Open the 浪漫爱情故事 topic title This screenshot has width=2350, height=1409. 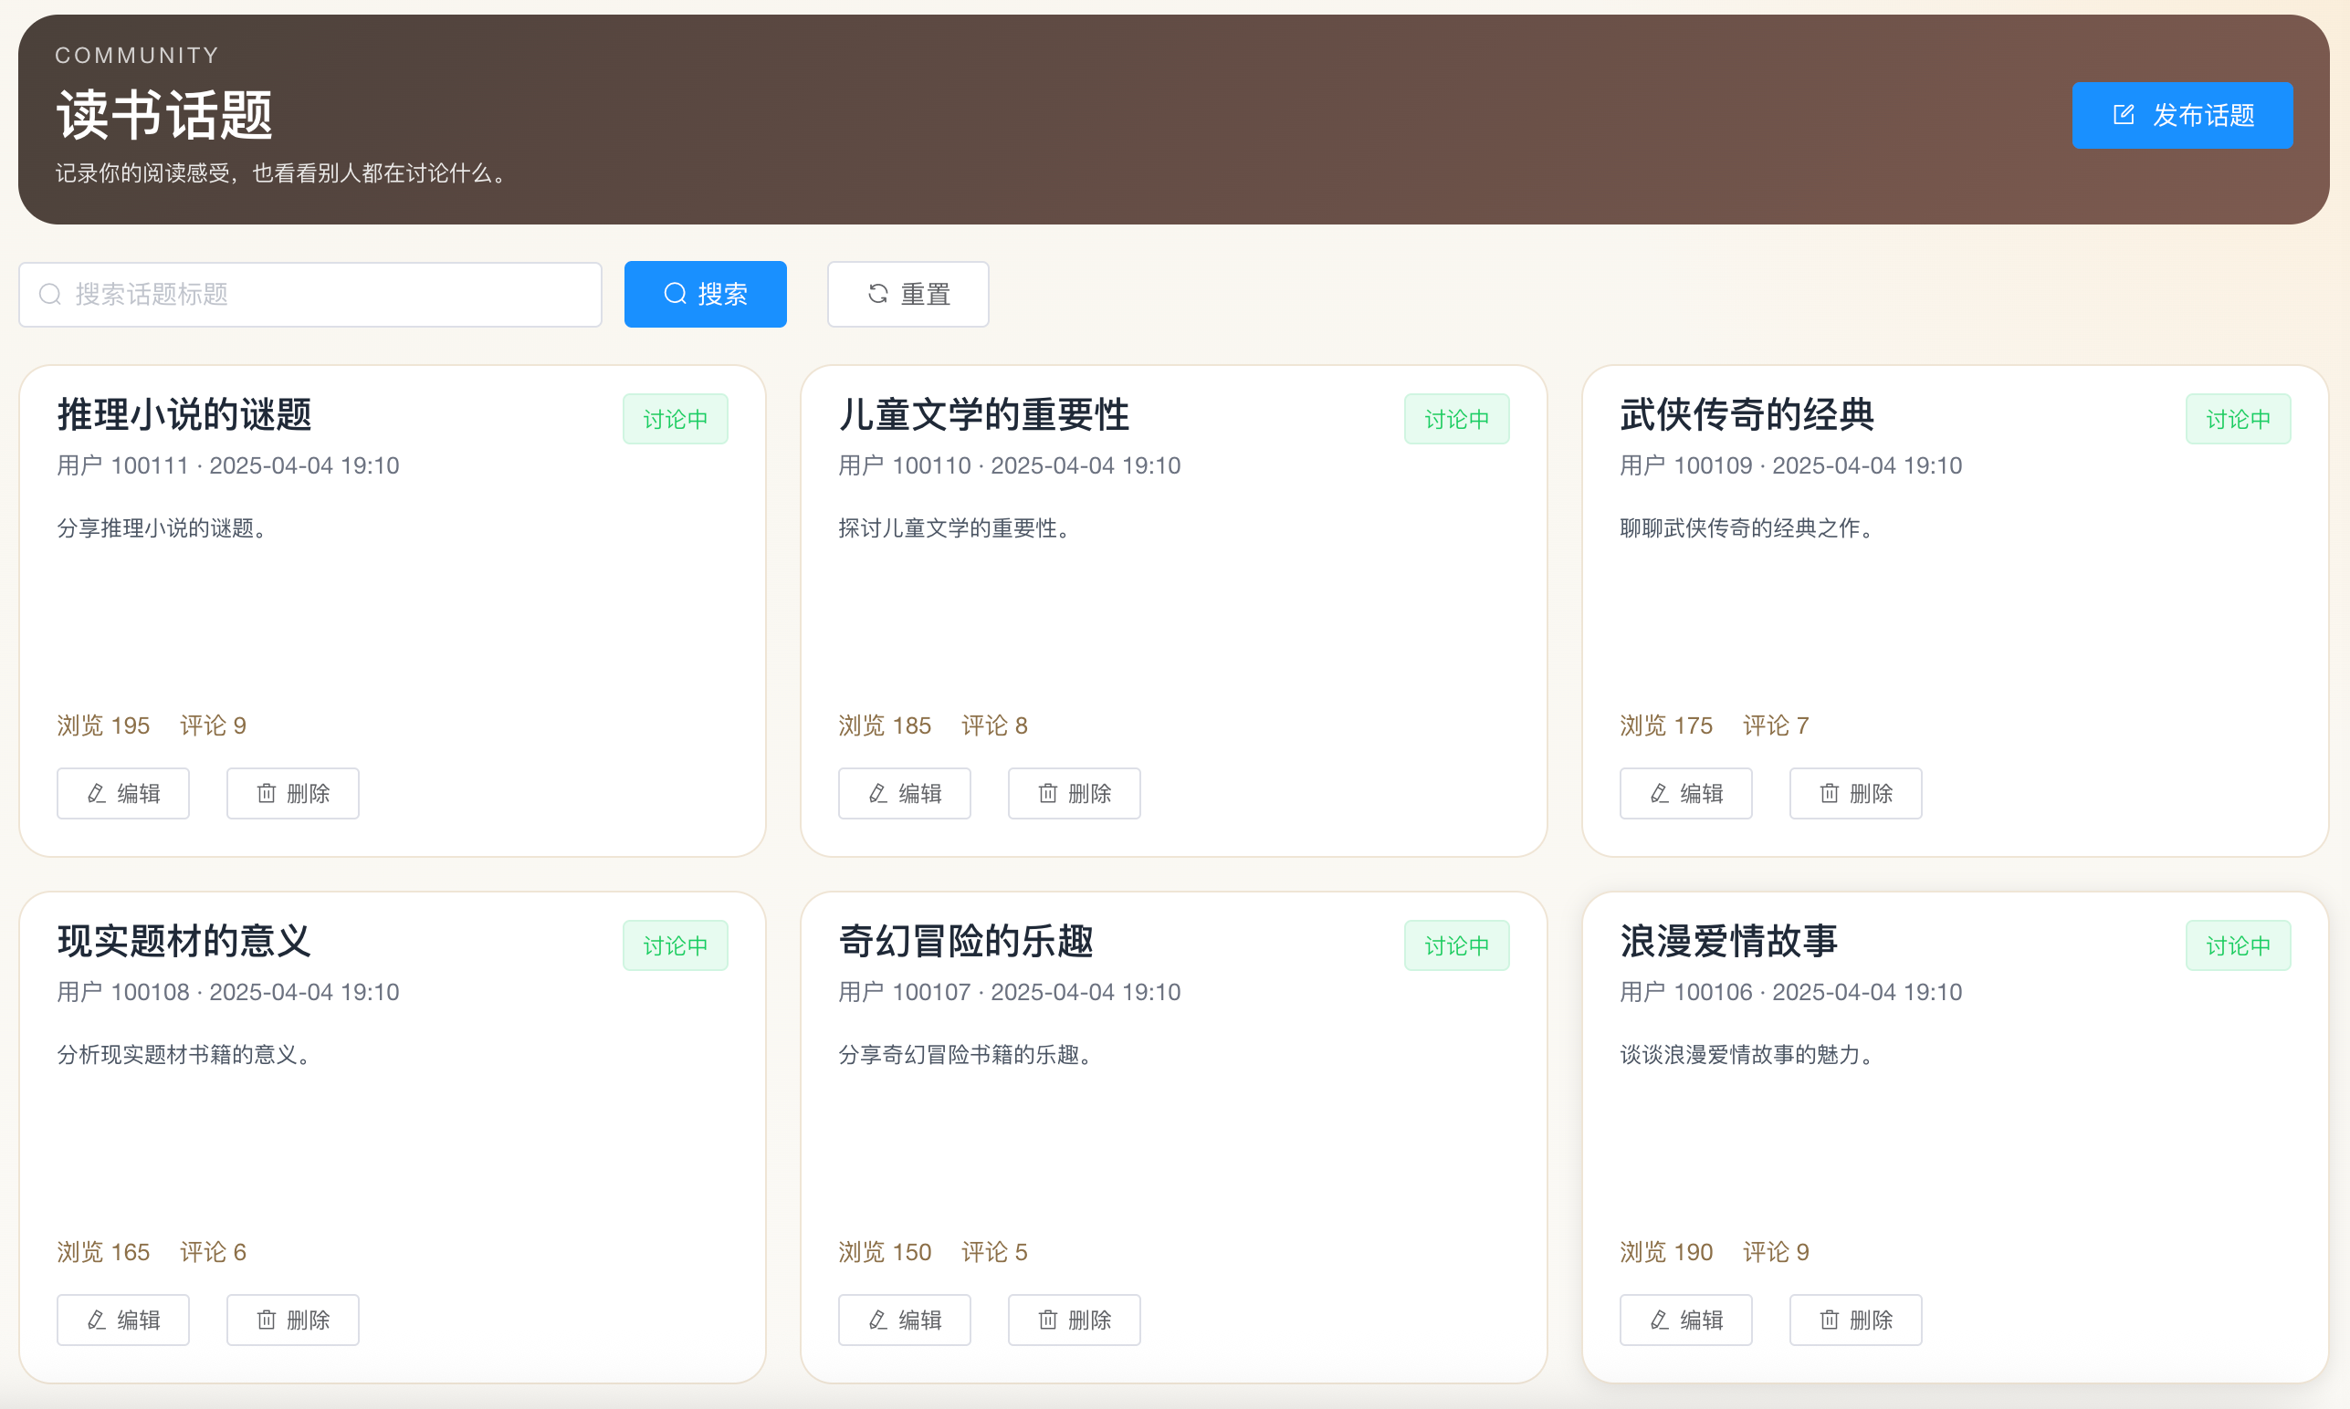(x=1728, y=941)
